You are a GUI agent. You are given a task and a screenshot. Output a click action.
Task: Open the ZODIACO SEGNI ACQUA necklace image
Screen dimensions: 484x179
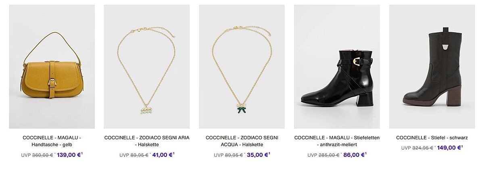click(242, 67)
